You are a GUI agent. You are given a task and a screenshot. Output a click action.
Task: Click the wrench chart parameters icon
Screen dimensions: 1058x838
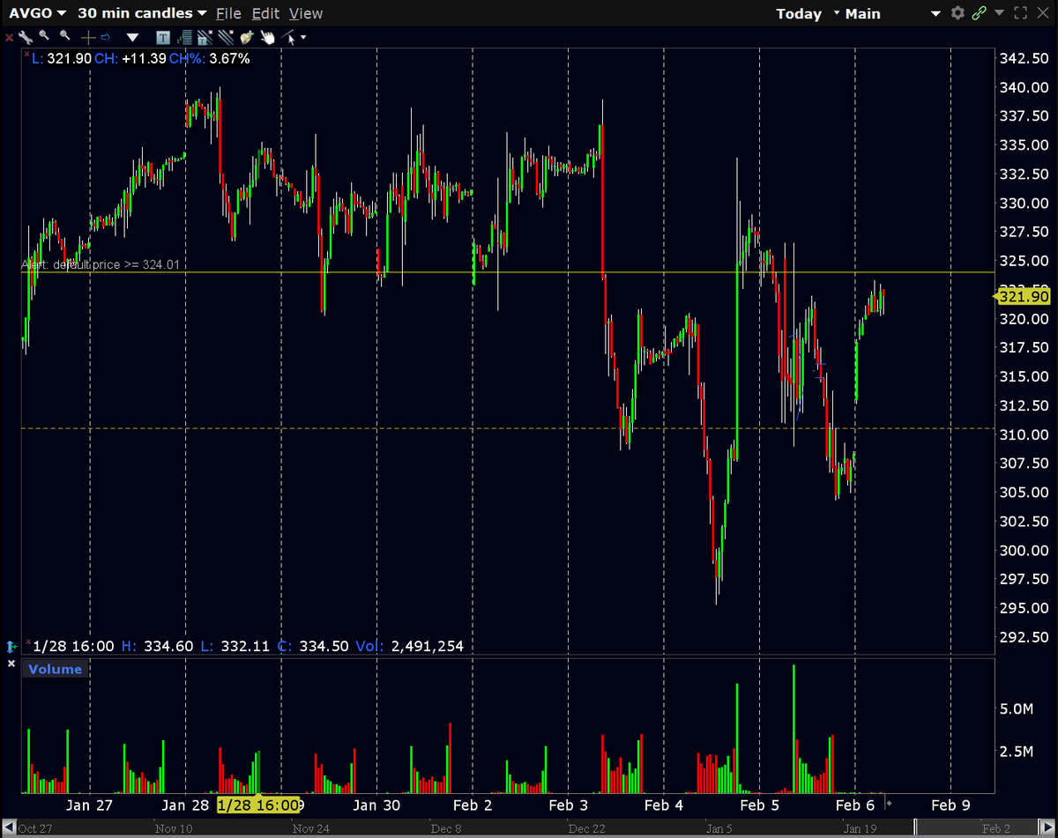click(25, 36)
